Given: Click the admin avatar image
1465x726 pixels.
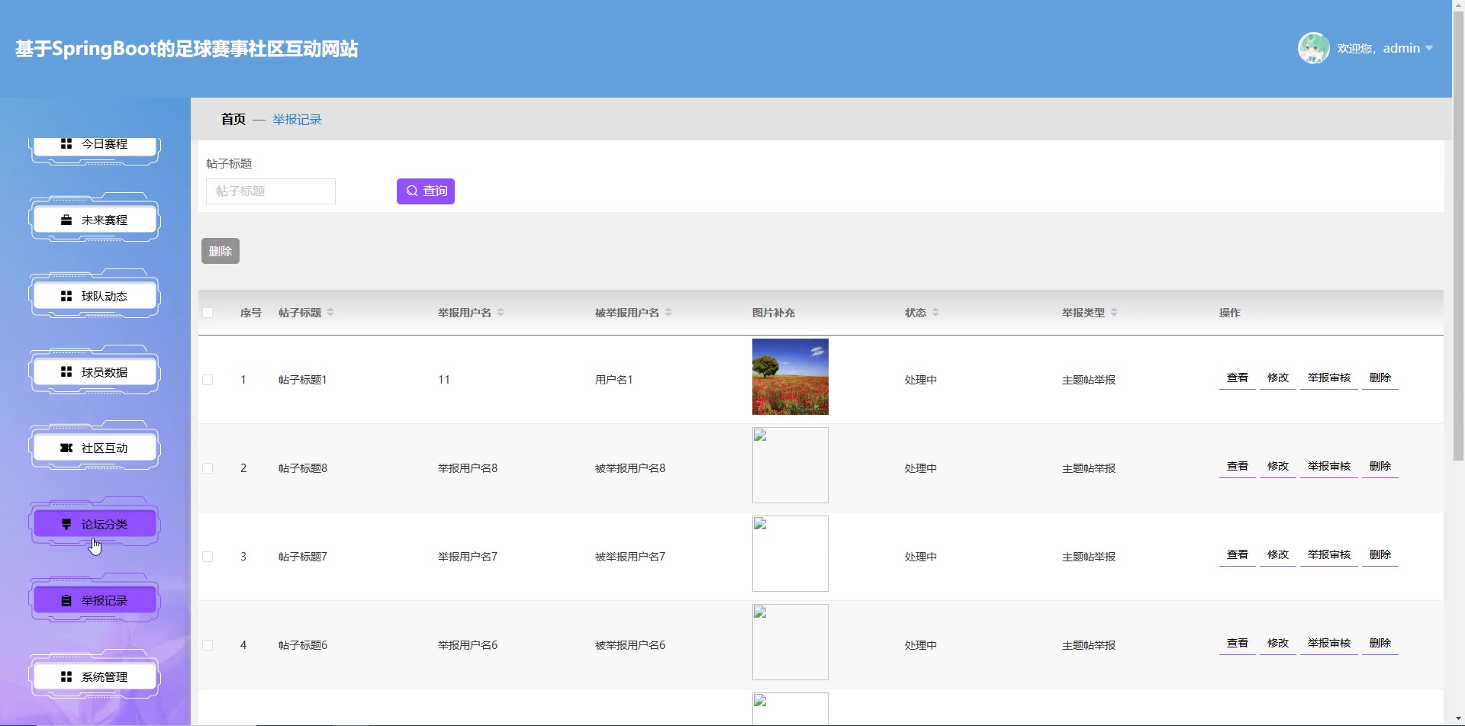Looking at the screenshot, I should (1313, 48).
